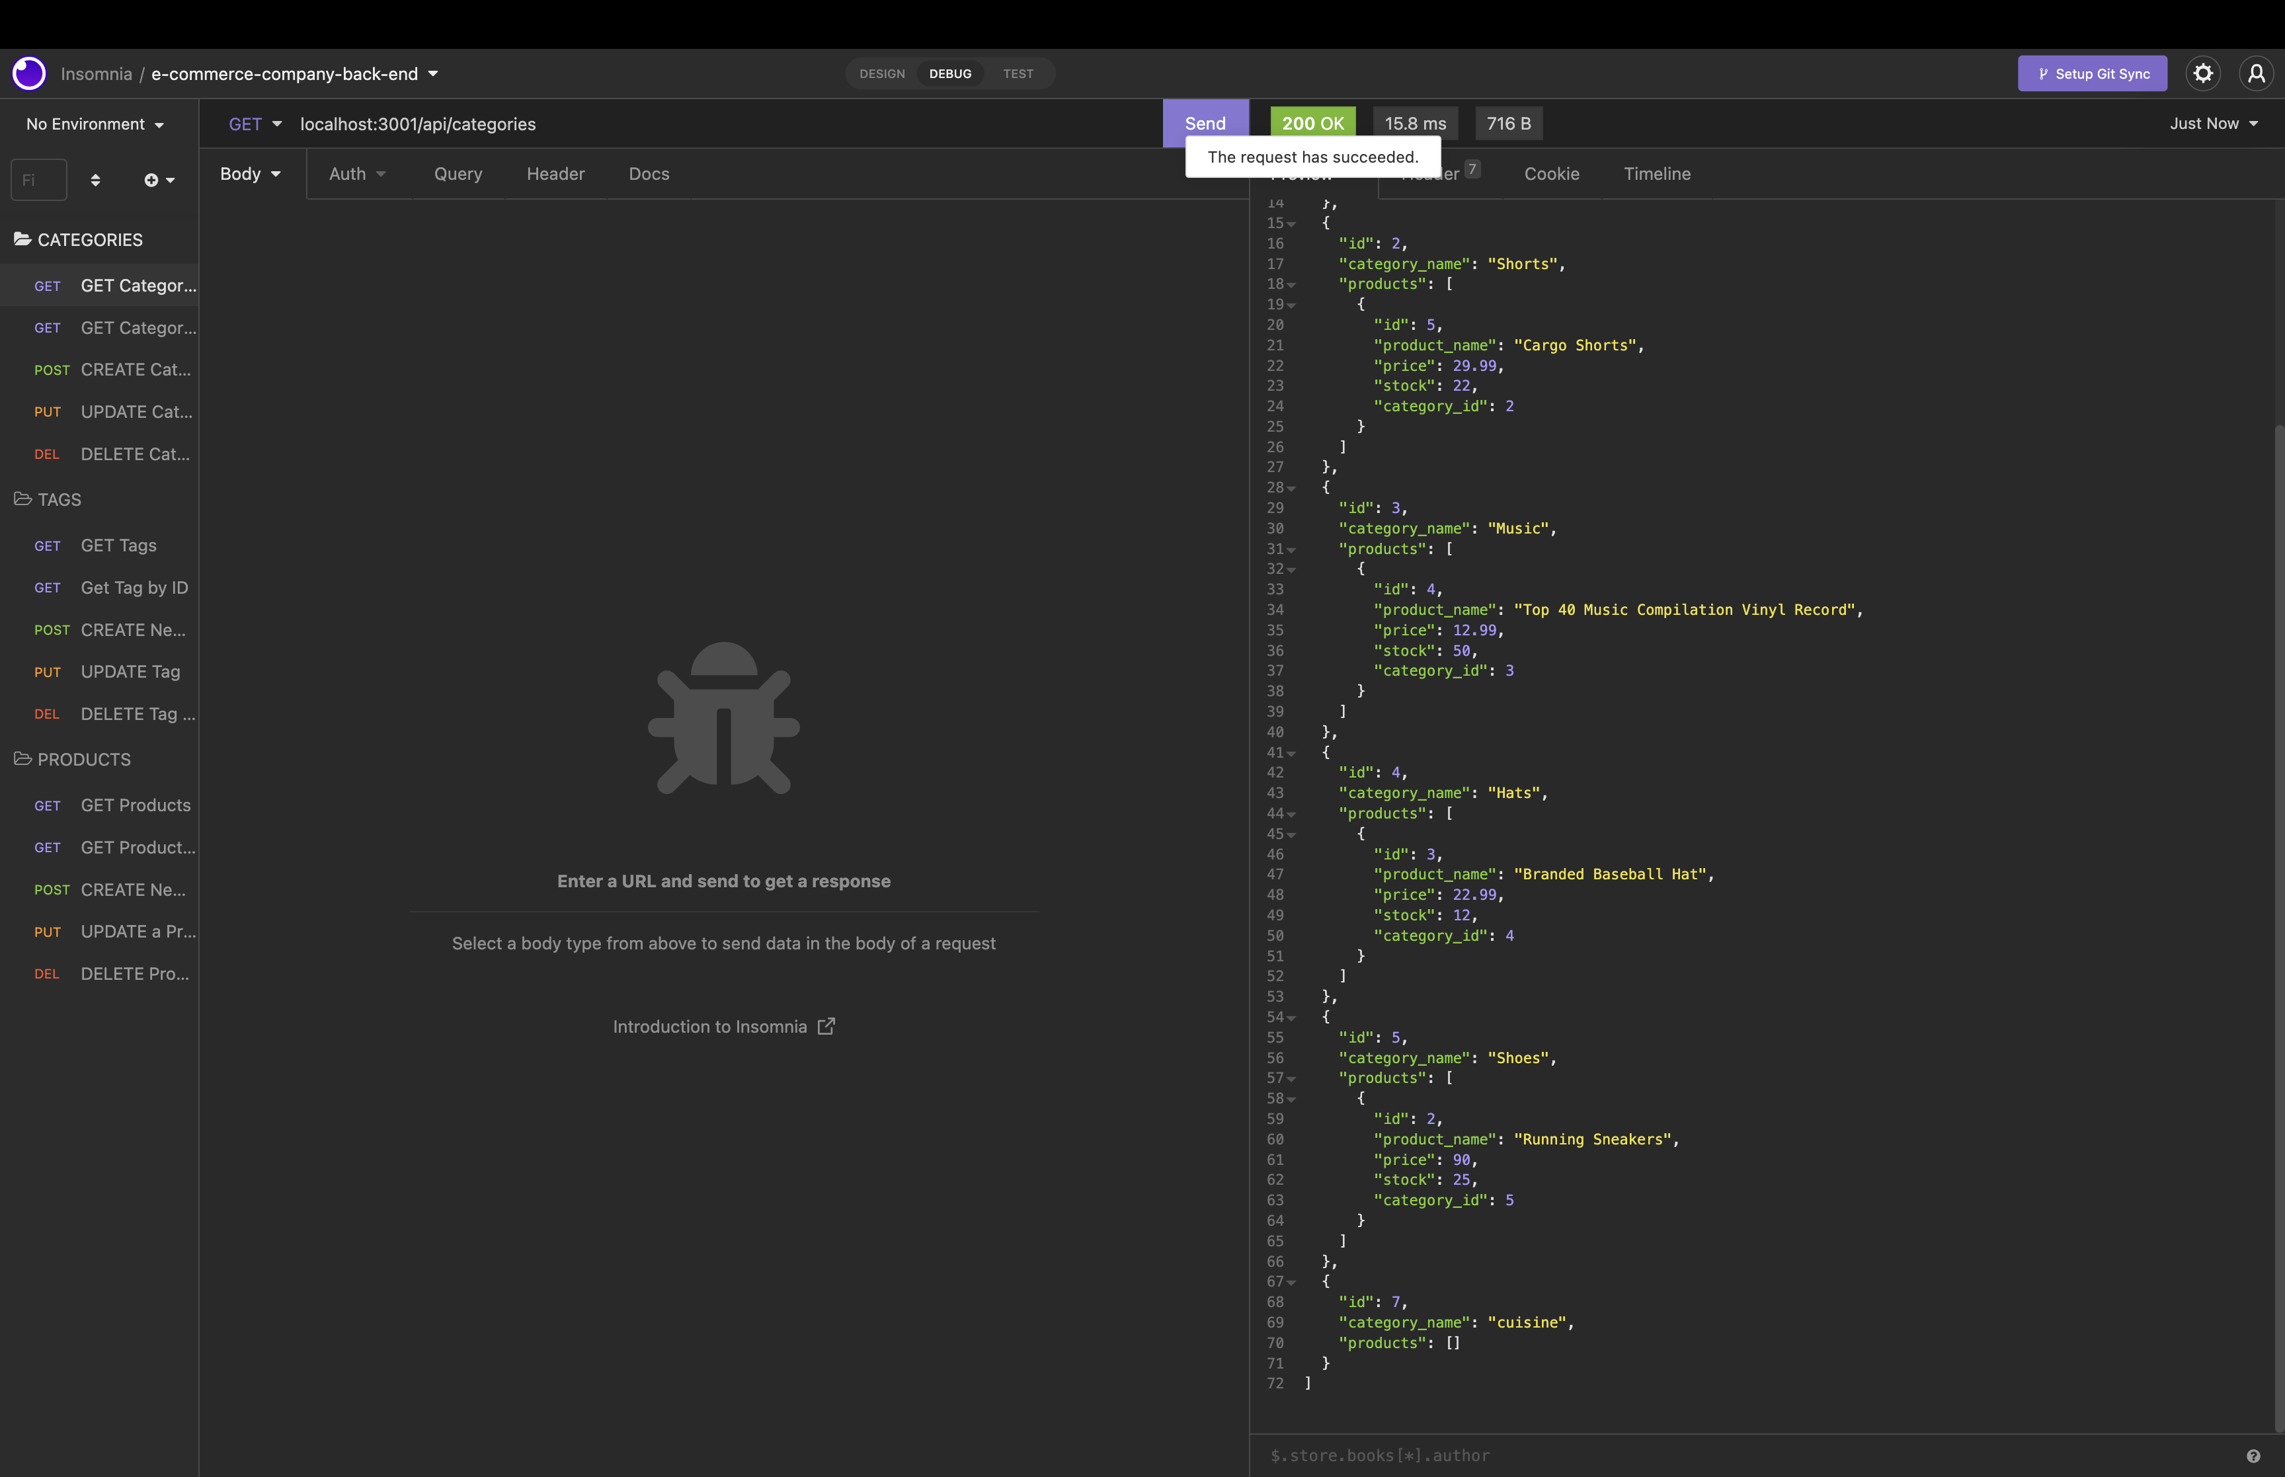Collapse the CATEGORIES folder
The image size is (2285, 1477).
pyautogui.click(x=79, y=240)
